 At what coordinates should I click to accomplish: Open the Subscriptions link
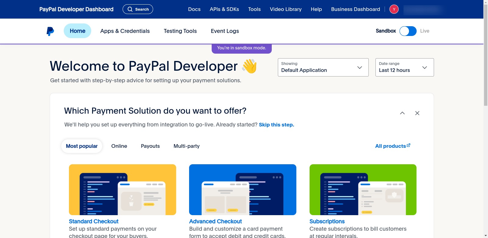[x=327, y=221]
